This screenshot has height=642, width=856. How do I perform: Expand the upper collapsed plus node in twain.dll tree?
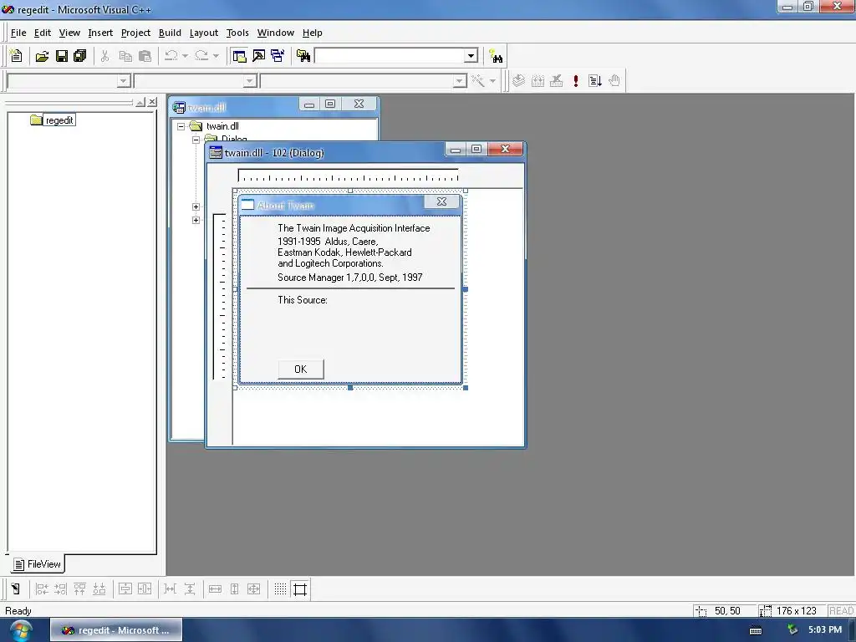196,206
